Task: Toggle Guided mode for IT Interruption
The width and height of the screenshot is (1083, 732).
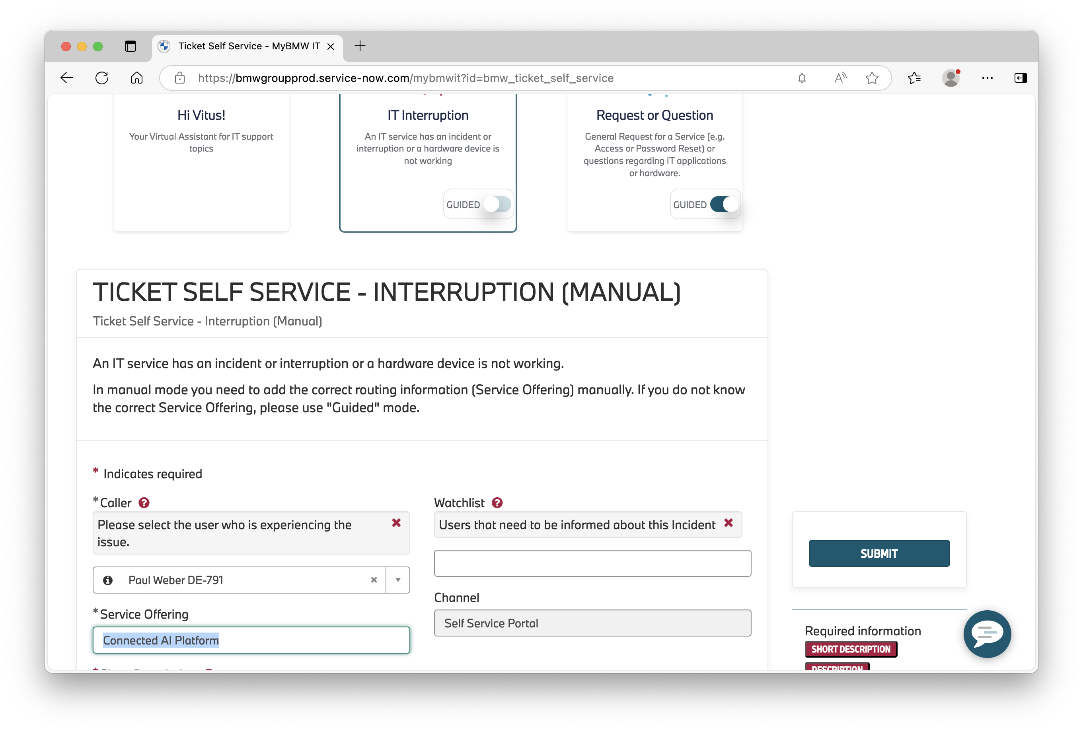Action: pyautogui.click(x=497, y=204)
